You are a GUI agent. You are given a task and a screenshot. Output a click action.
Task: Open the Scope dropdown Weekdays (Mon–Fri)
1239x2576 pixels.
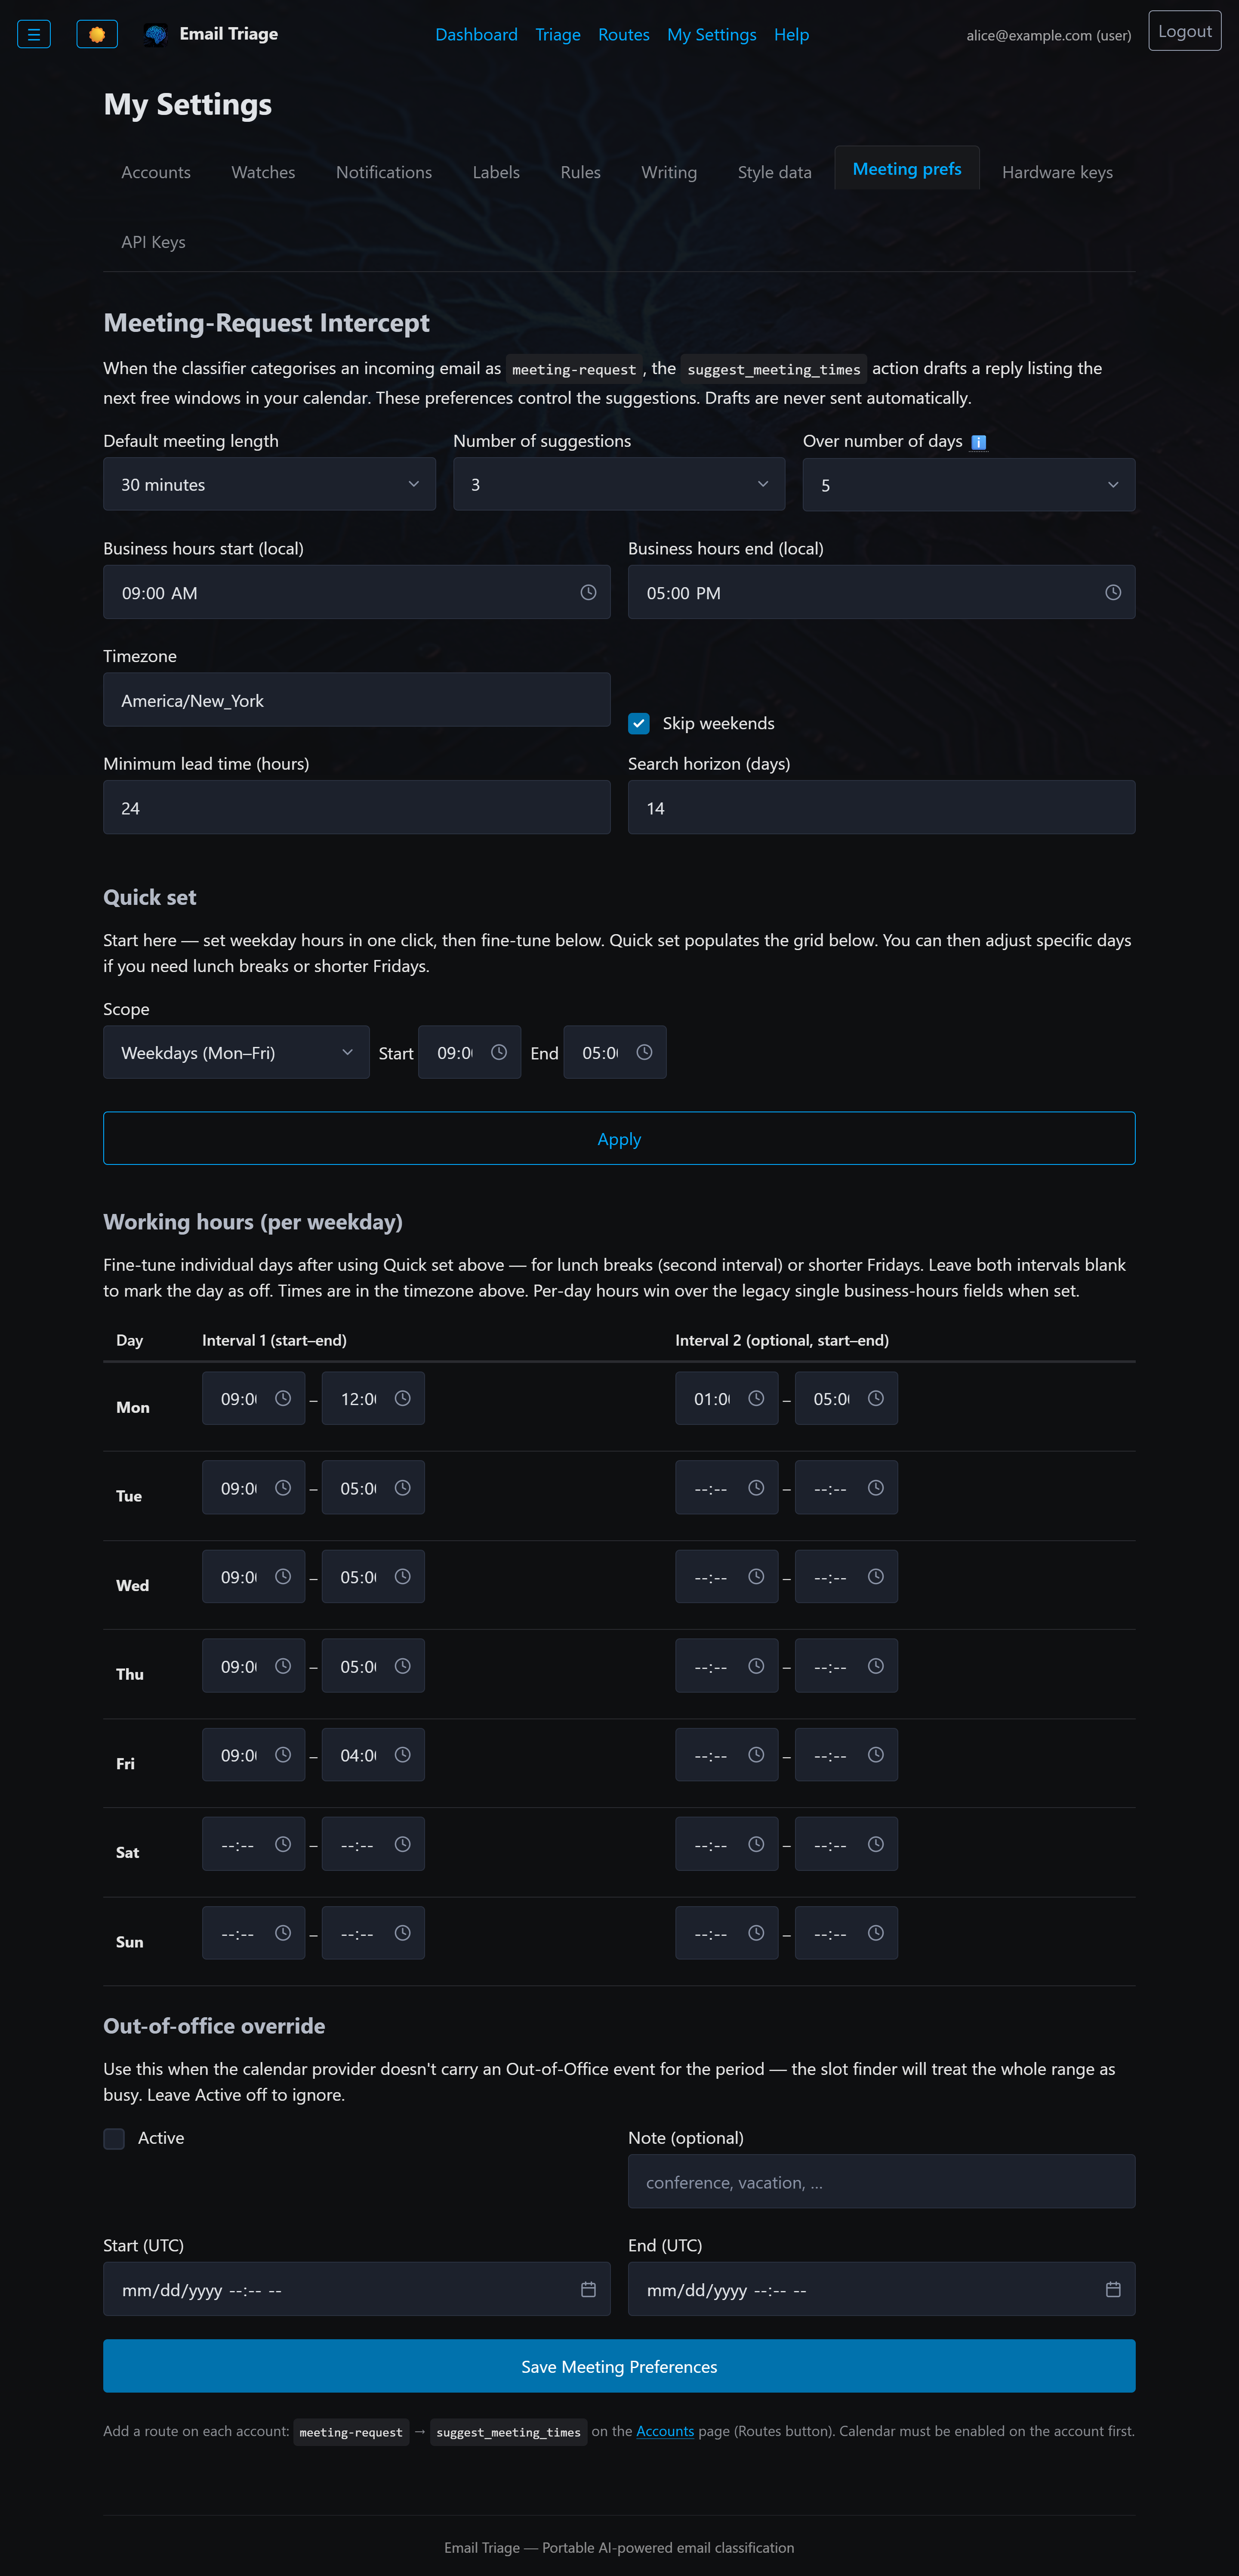tap(237, 1052)
